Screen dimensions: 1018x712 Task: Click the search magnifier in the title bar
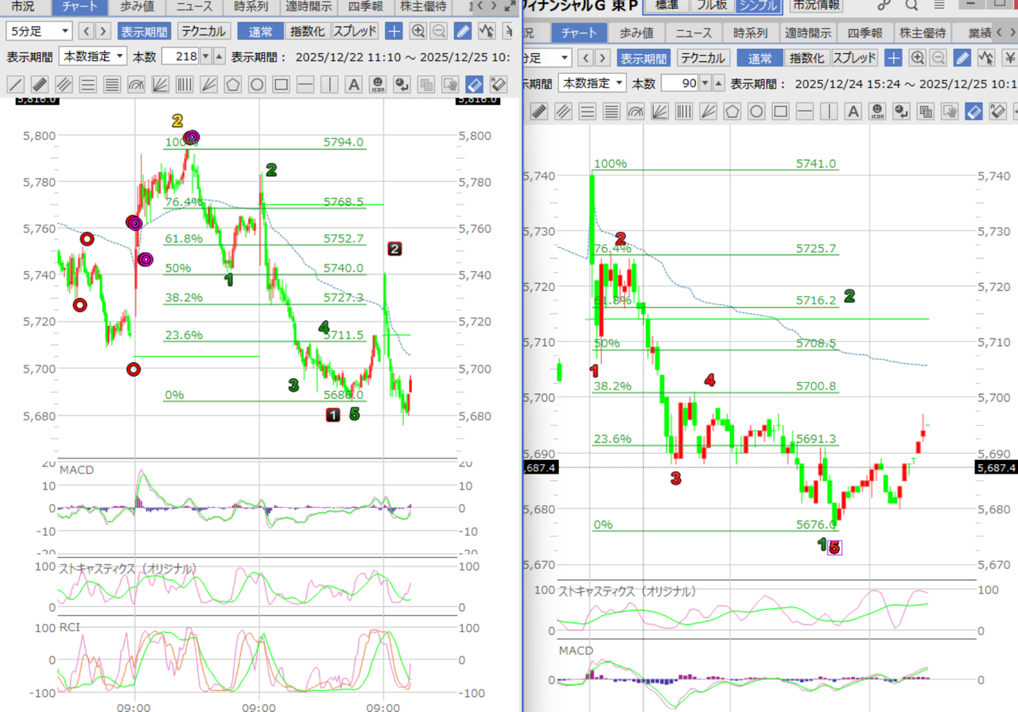click(x=911, y=6)
